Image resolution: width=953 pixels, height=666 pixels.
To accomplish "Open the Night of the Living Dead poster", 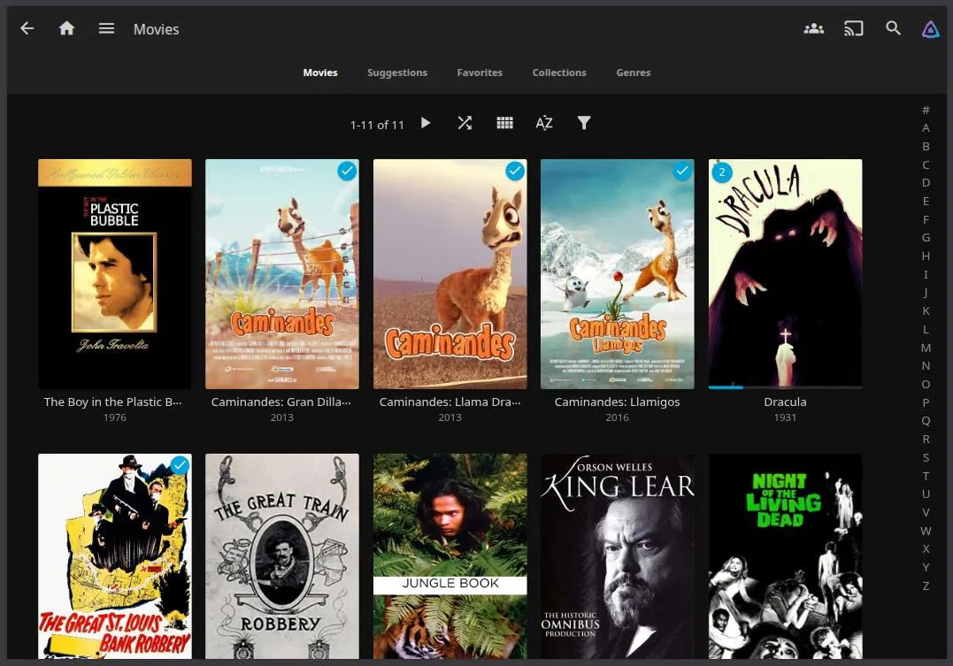I will tap(785, 556).
